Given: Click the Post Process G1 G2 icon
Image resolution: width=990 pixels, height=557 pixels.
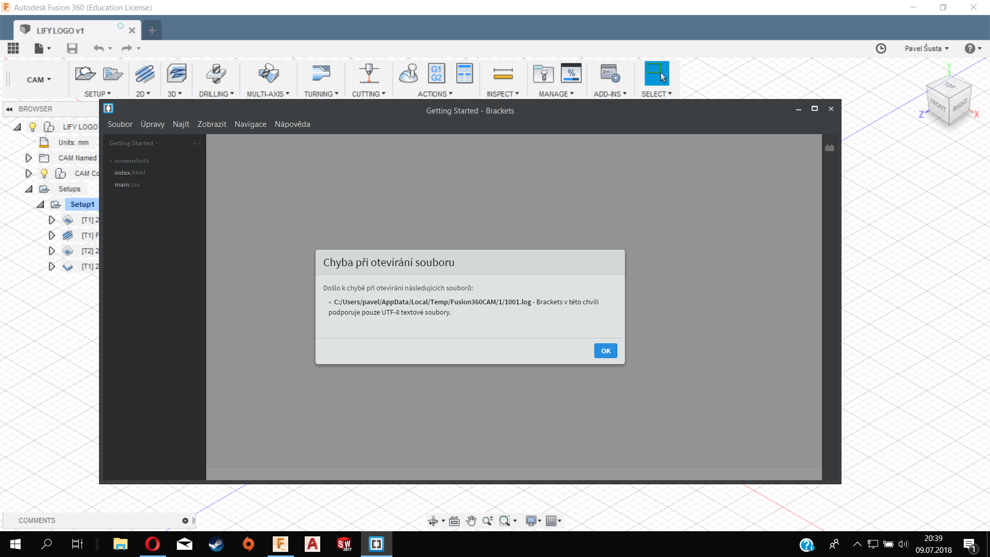Looking at the screenshot, I should click(x=436, y=73).
